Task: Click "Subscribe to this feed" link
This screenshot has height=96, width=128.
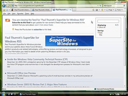Action: pos(21,23)
